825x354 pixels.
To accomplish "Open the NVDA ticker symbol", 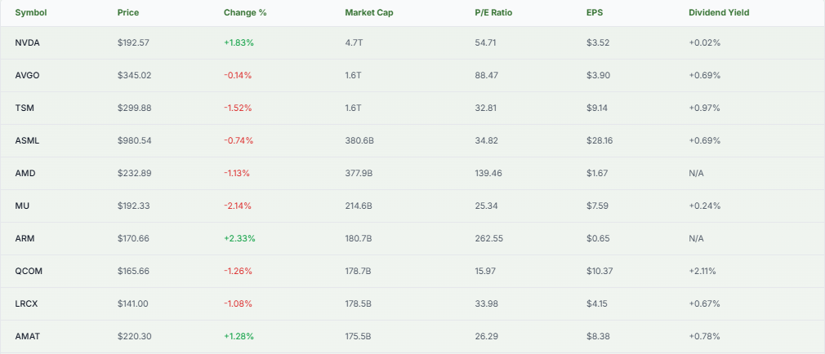I will [28, 42].
